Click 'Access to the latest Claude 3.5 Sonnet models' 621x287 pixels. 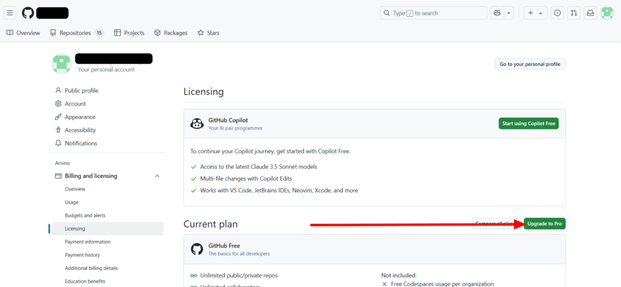[x=258, y=166]
